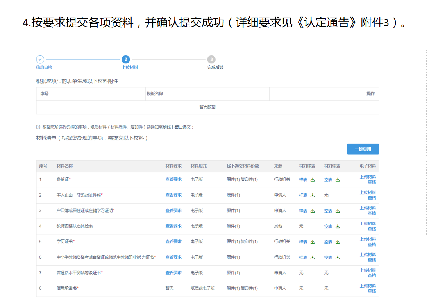Viewport: 429px width, 302px height.
Task: Click 样表 download icon for 户口簿或居住证 row
Action: pyautogui.click(x=313, y=211)
